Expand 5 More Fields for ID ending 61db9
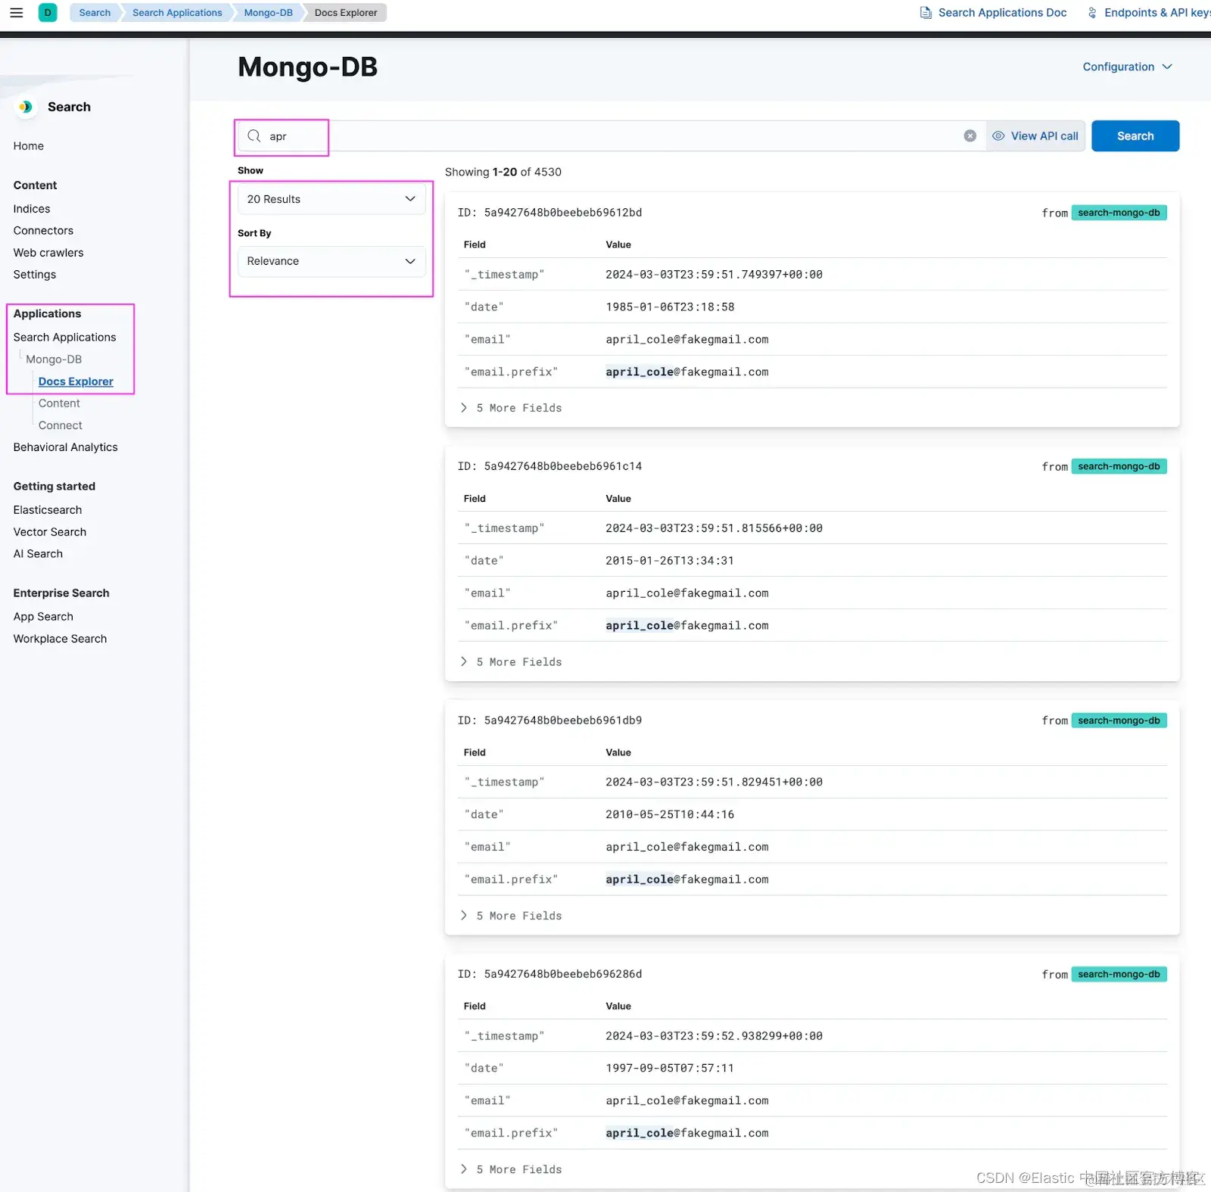 pyautogui.click(x=512, y=916)
